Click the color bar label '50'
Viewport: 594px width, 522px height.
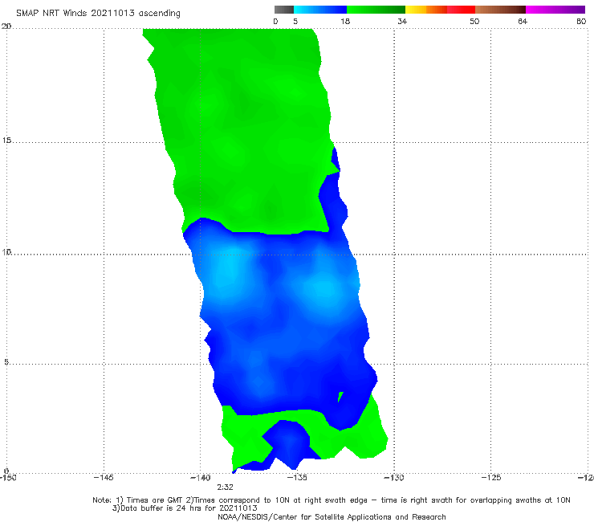pyautogui.click(x=474, y=22)
